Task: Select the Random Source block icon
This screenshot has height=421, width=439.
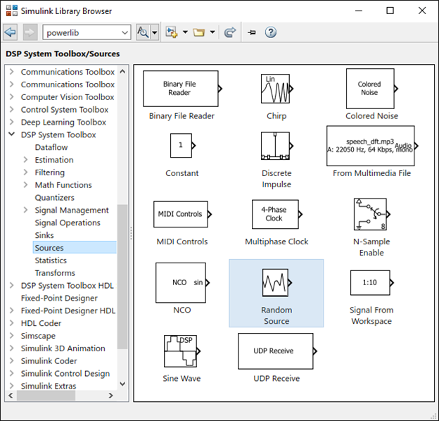Action: pyautogui.click(x=276, y=282)
